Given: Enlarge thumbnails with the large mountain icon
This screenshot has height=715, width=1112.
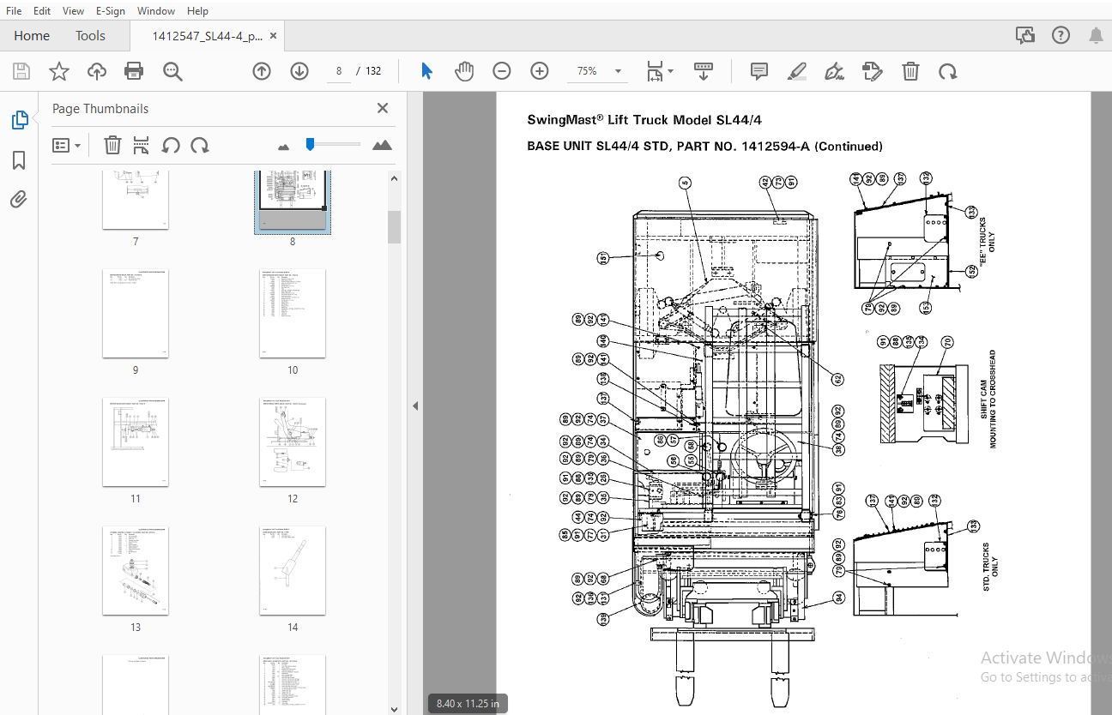Looking at the screenshot, I should 382,145.
